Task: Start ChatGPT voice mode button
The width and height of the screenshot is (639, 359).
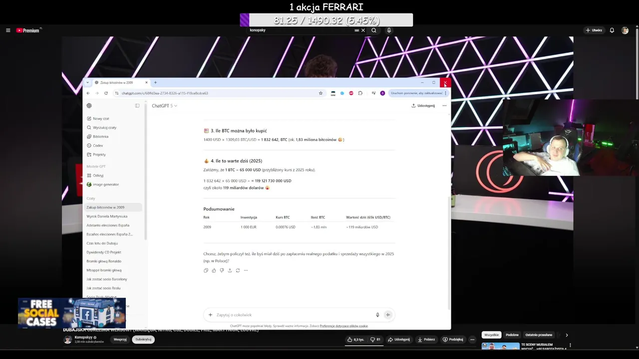Action: (388, 315)
